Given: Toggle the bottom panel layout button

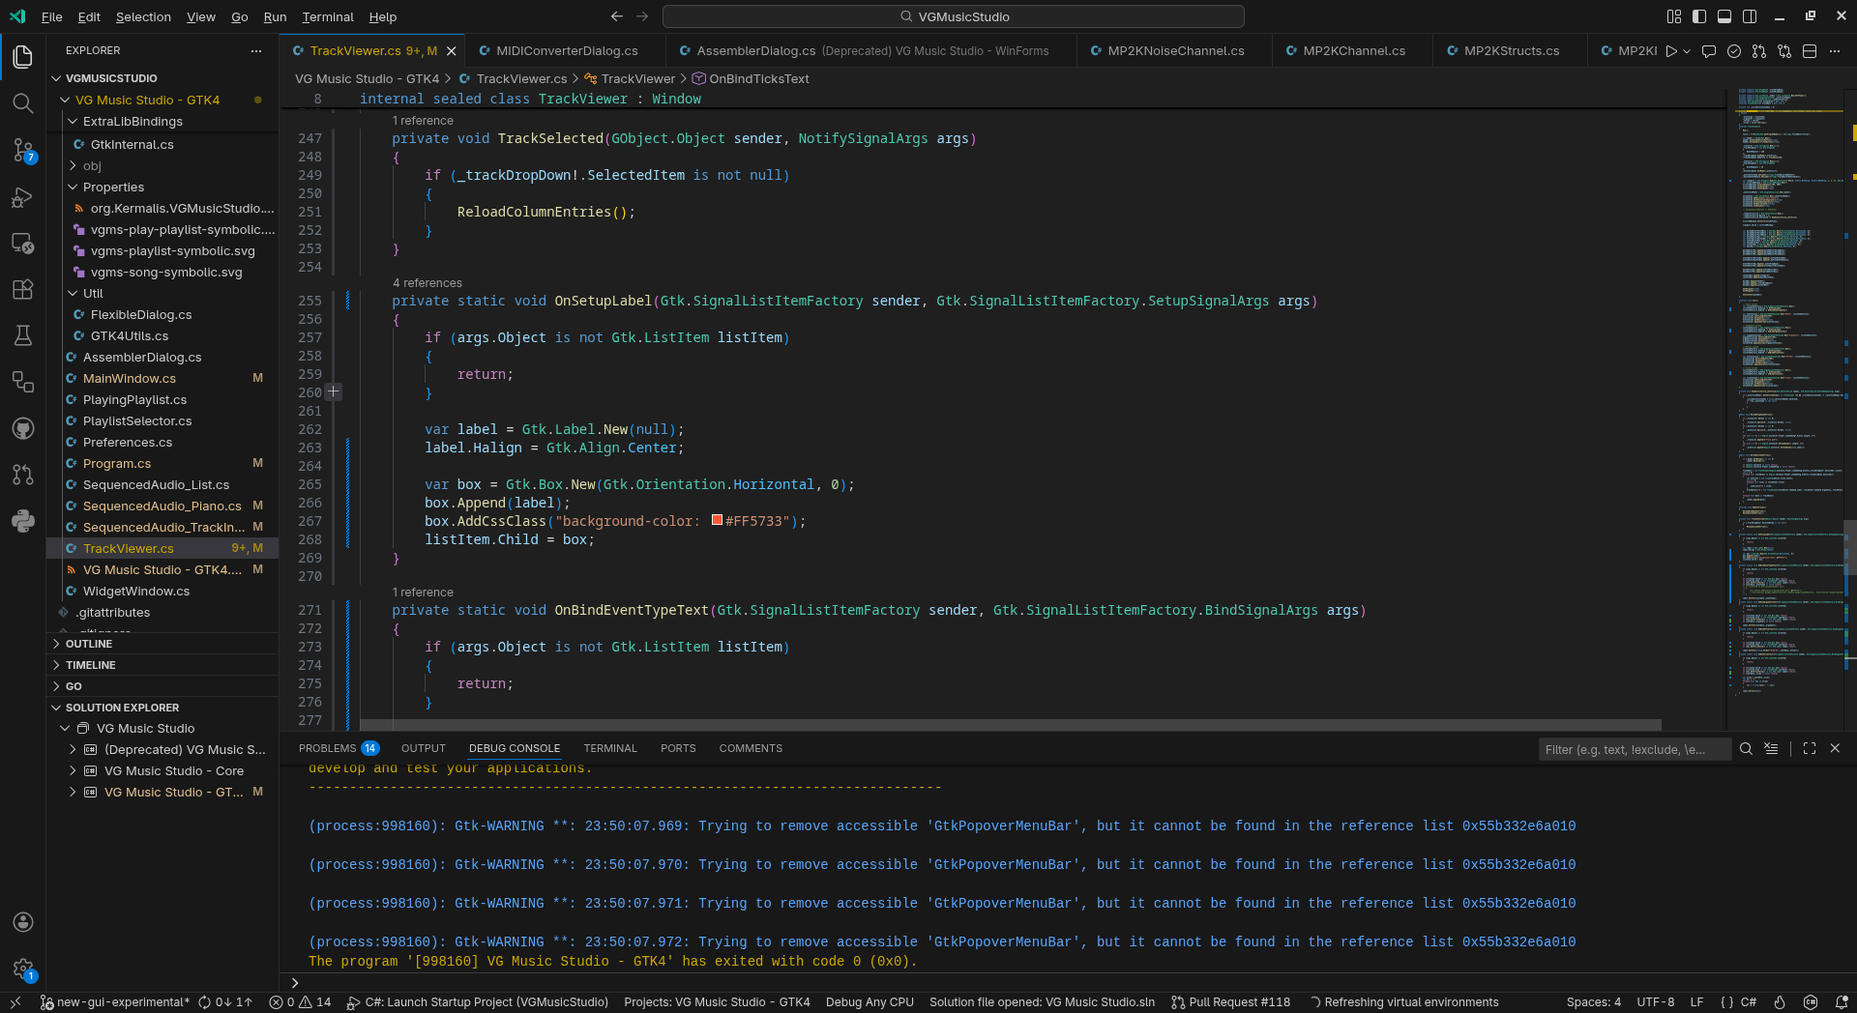Looking at the screenshot, I should (1724, 16).
